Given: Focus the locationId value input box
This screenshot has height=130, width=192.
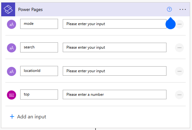Looking at the screenshot, I should pyautogui.click(x=115, y=71).
